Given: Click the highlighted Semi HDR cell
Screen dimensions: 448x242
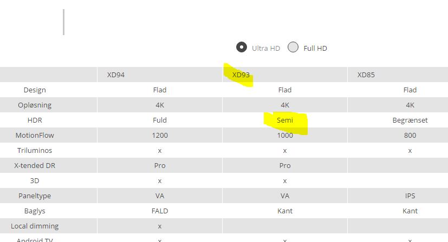Looking at the screenshot, I should point(285,120).
